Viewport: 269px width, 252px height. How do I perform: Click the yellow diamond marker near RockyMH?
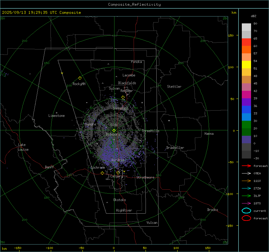80,78
